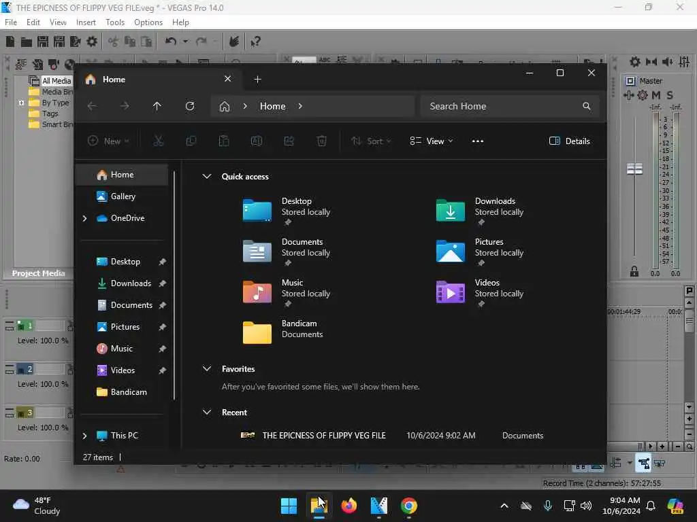
Task: Open the Downloads folder in Quick access
Action: point(480,210)
